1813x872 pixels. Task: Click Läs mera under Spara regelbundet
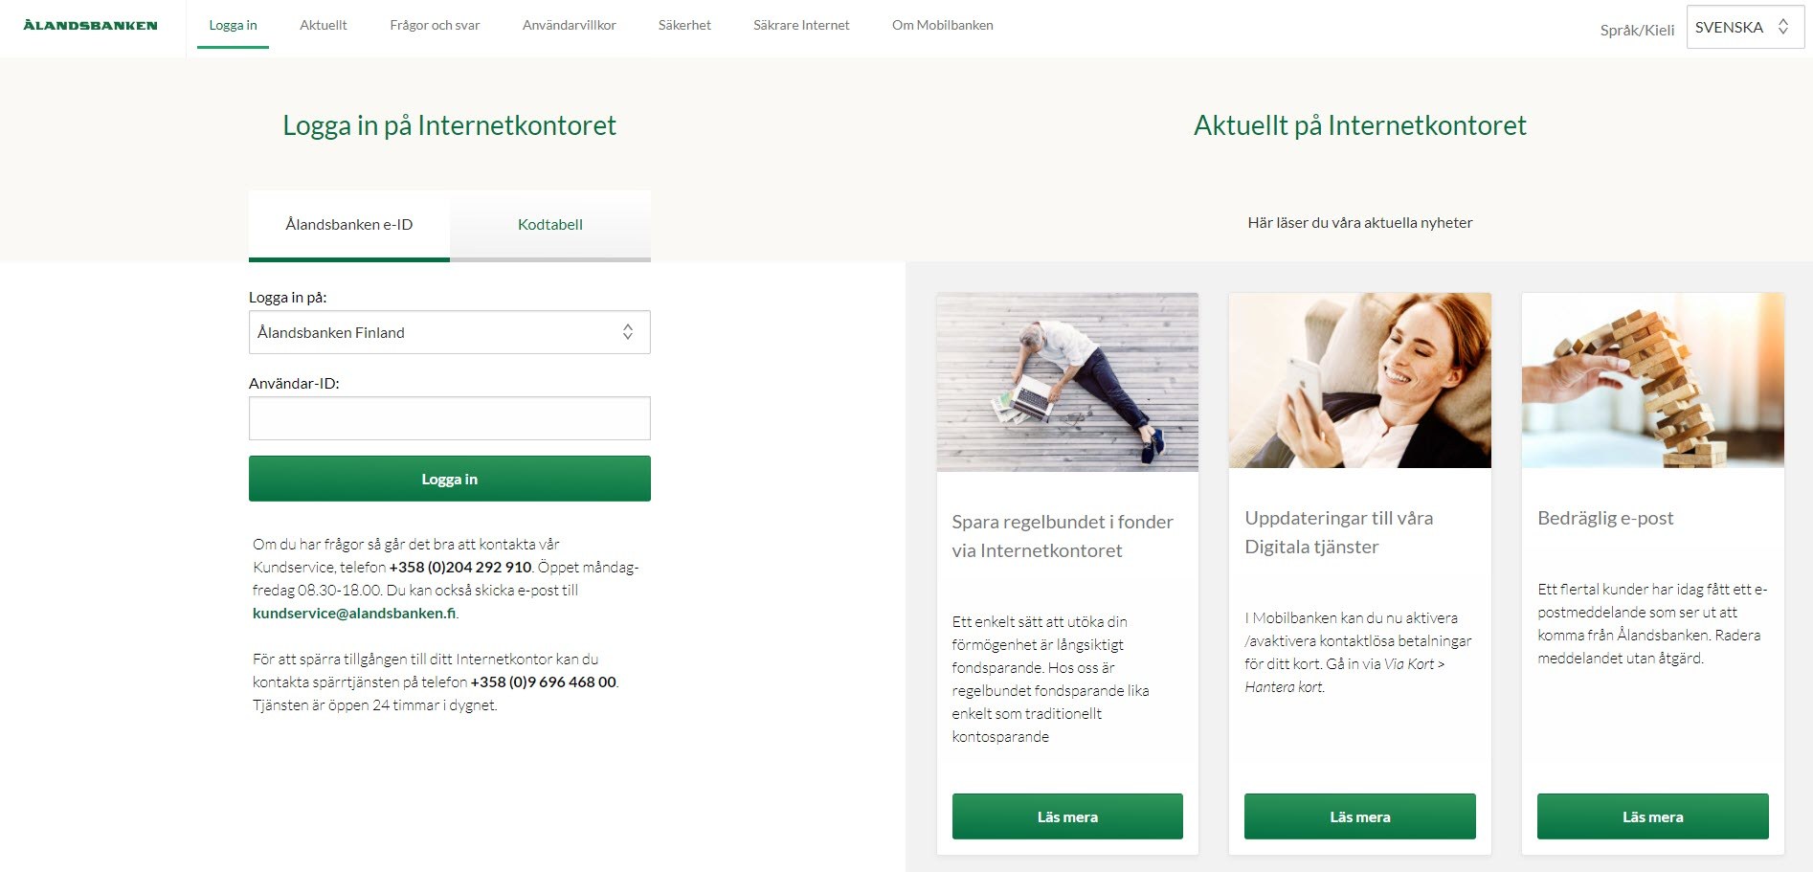1067,816
